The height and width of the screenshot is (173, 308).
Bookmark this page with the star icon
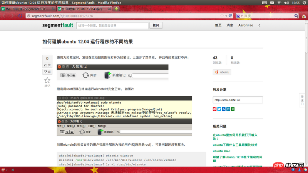click(x=222, y=16)
